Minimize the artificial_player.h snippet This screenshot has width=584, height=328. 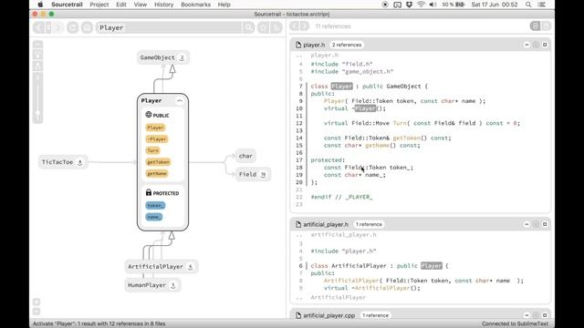(527, 225)
